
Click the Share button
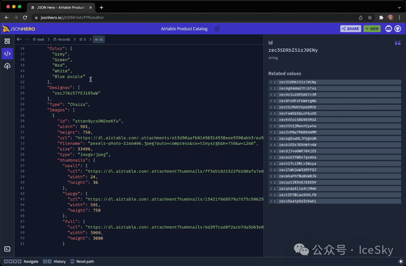pyautogui.click(x=350, y=29)
